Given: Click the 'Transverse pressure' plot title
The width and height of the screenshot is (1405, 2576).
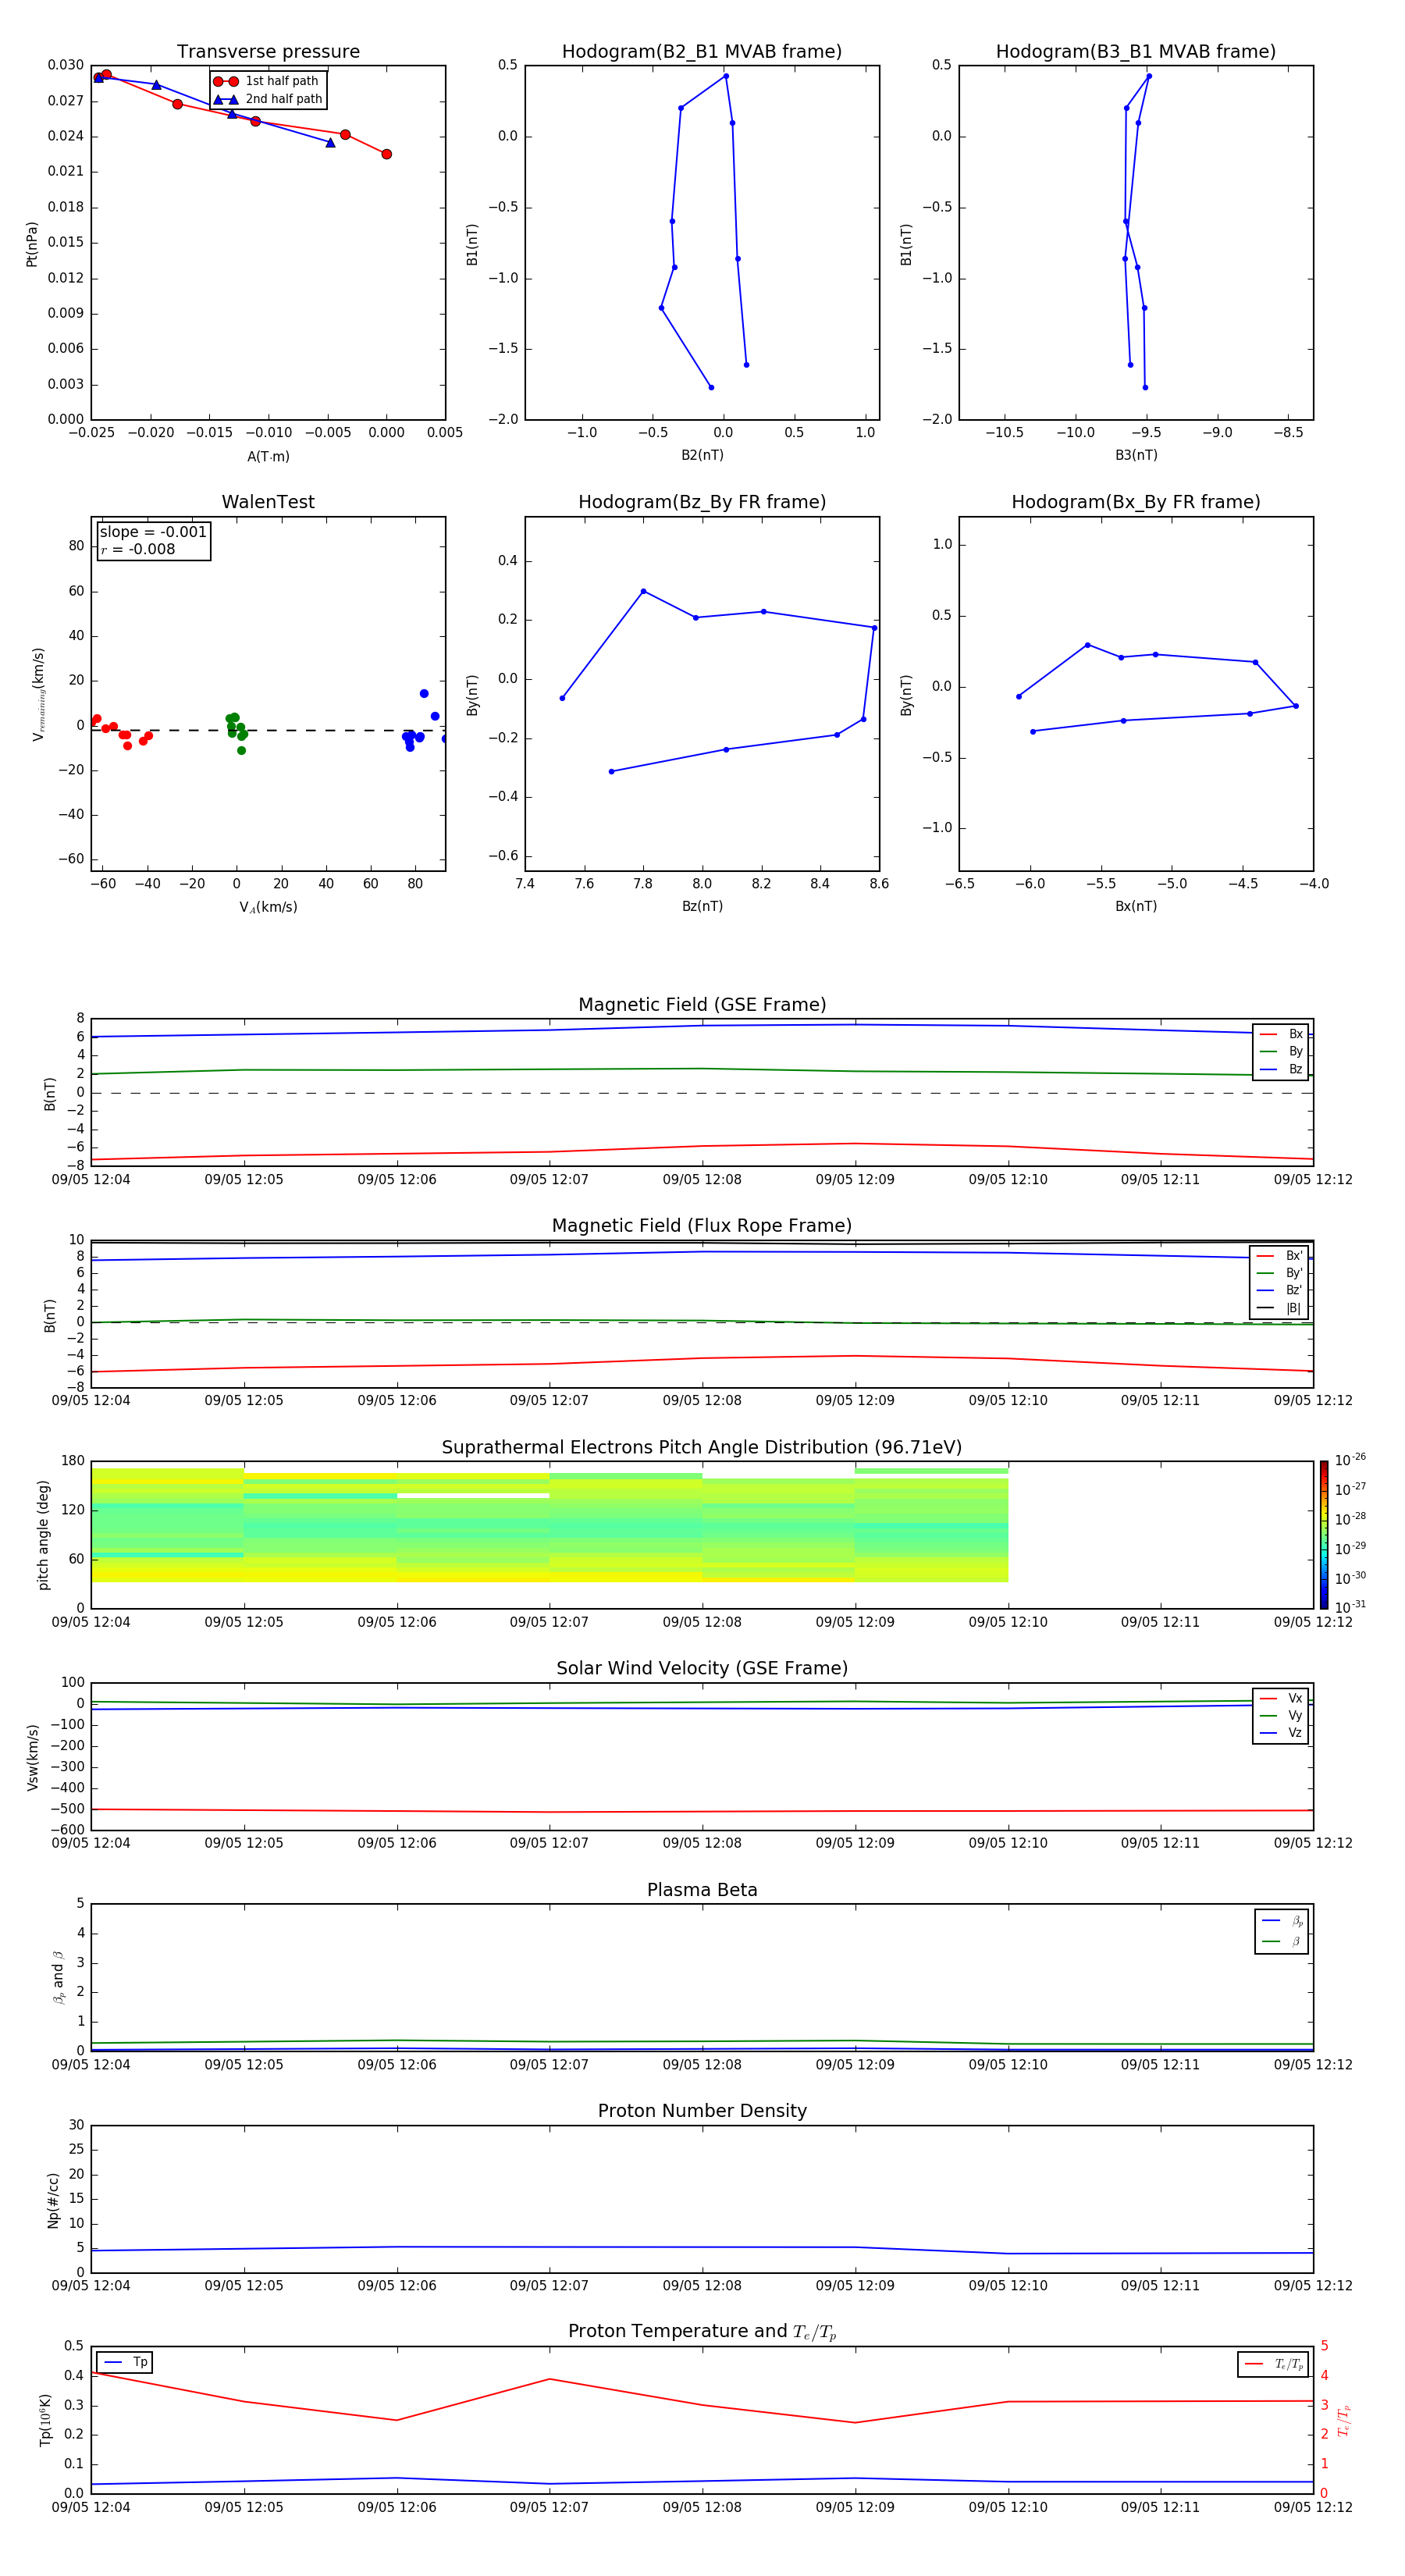Looking at the screenshot, I should (x=268, y=51).
